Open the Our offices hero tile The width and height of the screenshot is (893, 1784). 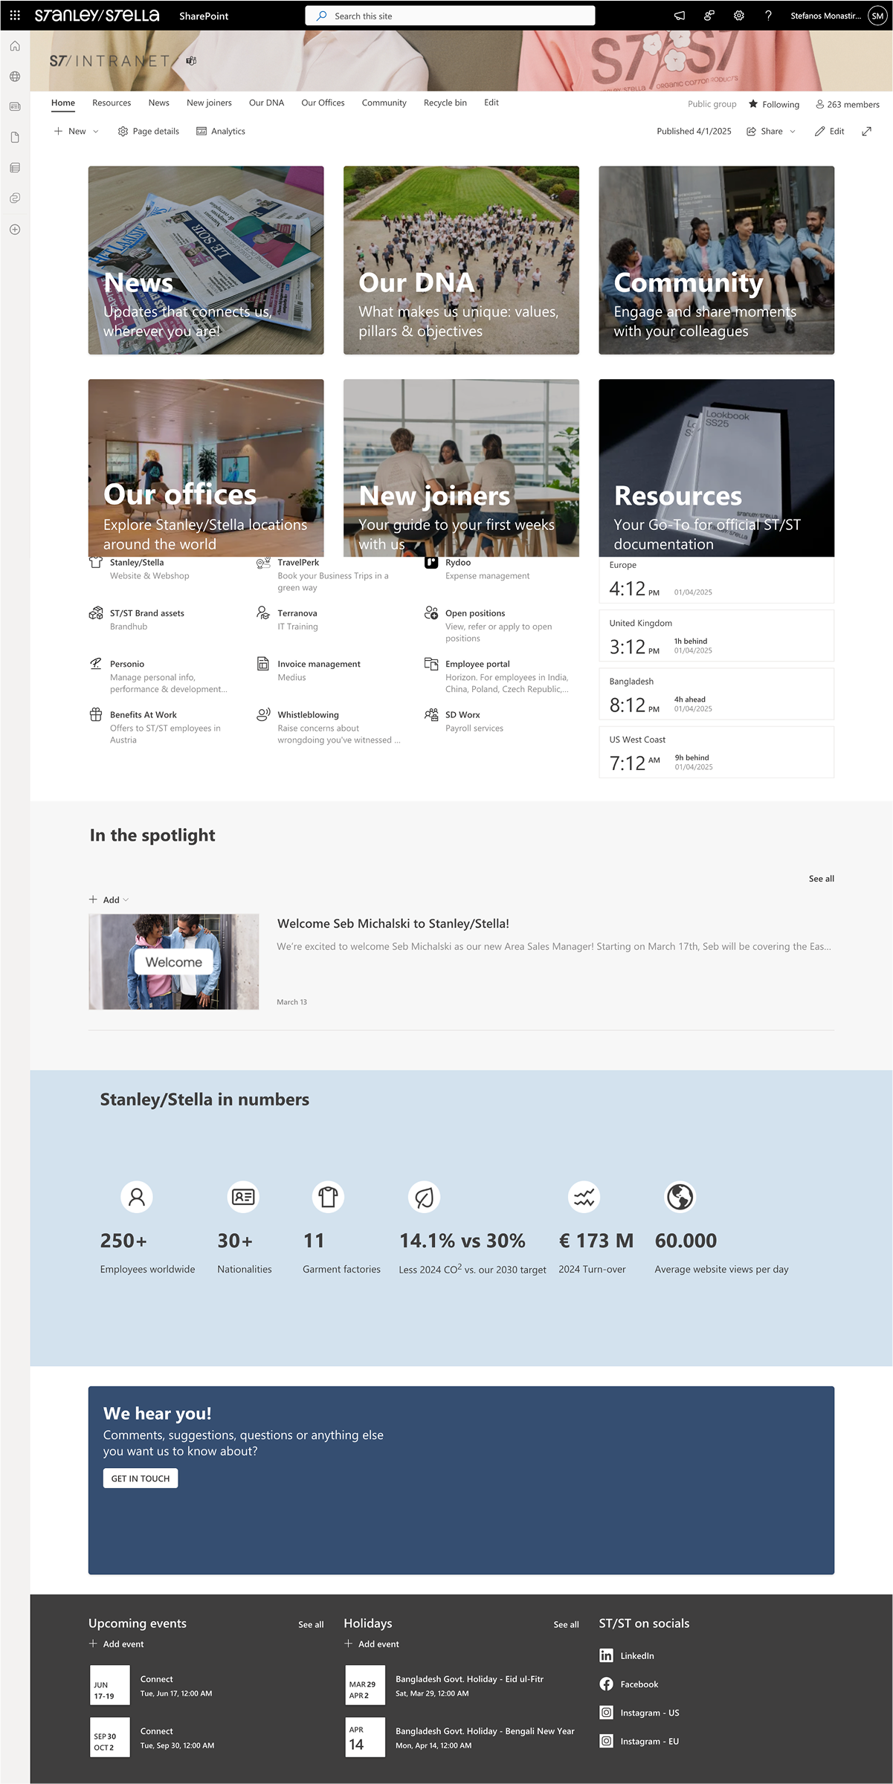tap(206, 468)
